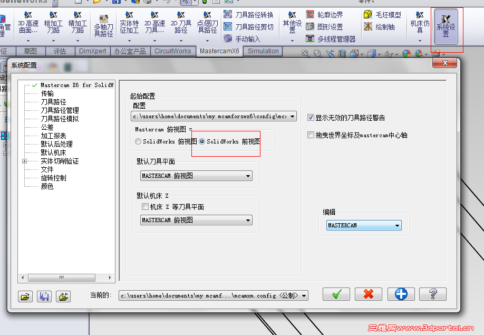Expand the 实体切削验证 tree node

click(24, 161)
